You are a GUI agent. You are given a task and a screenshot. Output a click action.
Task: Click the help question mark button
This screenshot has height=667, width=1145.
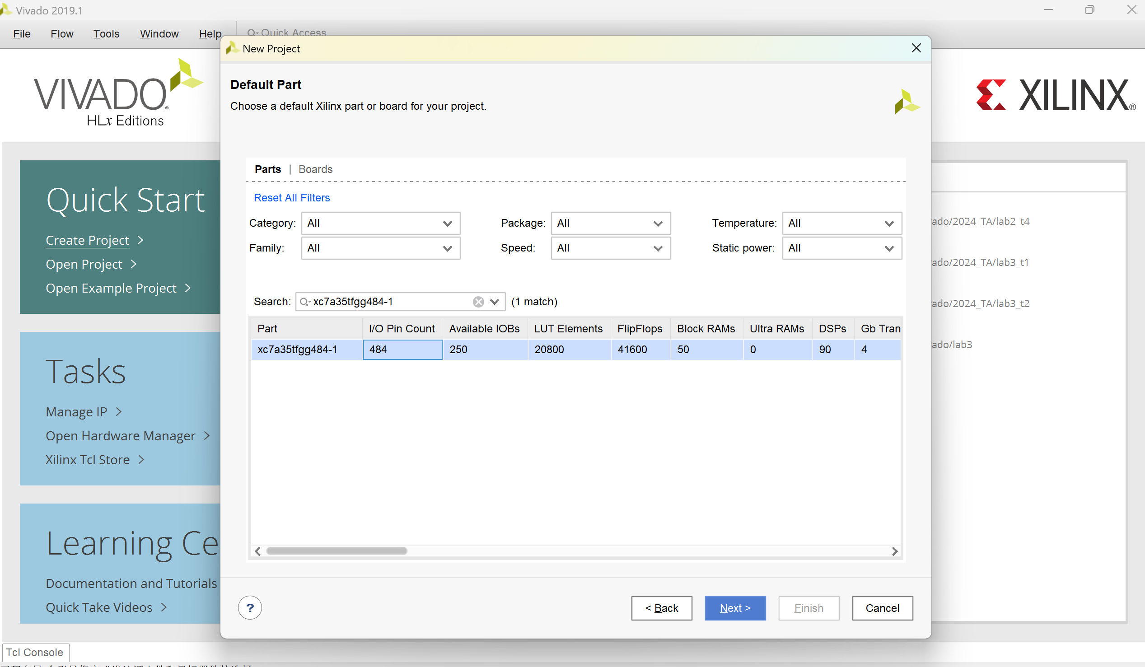click(x=249, y=608)
